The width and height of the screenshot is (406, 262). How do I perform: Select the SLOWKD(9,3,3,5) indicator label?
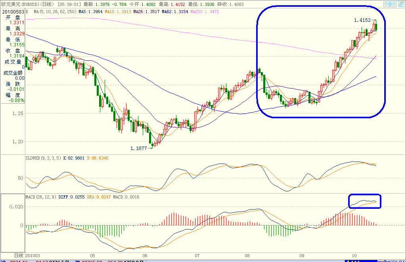click(x=43, y=158)
